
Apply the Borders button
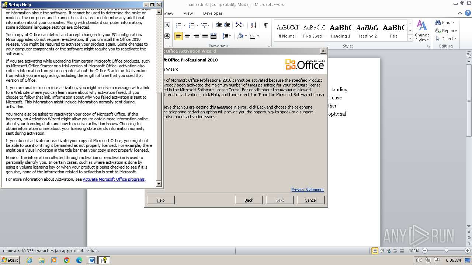click(253, 36)
